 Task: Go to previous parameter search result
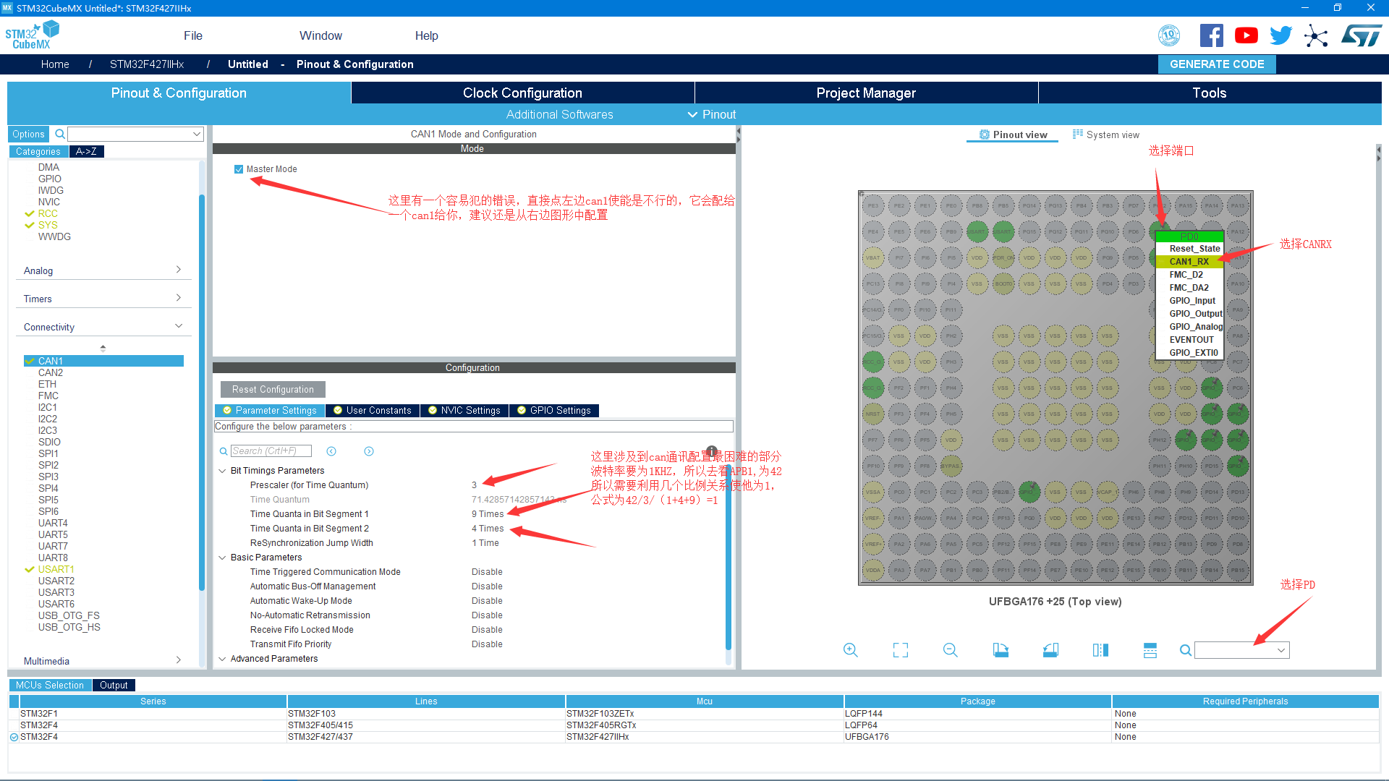click(x=331, y=451)
